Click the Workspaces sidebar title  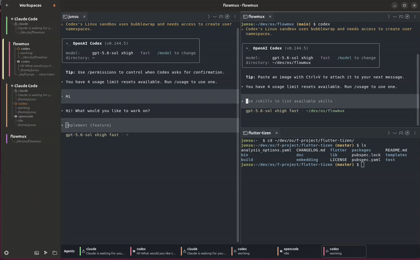pos(30,5)
